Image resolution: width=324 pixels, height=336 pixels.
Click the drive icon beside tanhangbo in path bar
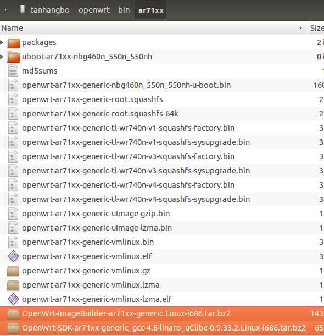coord(23,9)
